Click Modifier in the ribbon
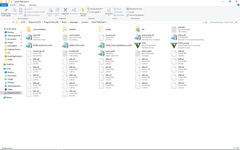 (x=118, y=12)
